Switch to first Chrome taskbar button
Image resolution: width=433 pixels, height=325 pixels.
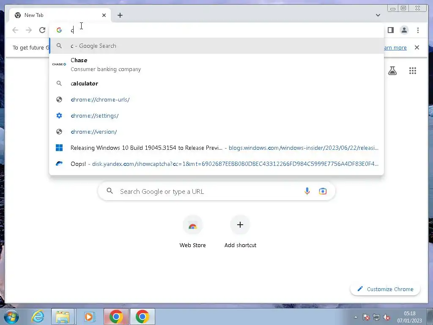[x=116, y=317]
